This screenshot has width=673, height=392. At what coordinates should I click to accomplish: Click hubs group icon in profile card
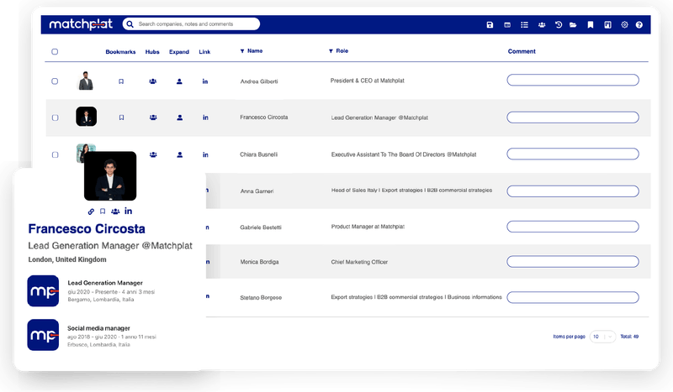[x=115, y=212]
